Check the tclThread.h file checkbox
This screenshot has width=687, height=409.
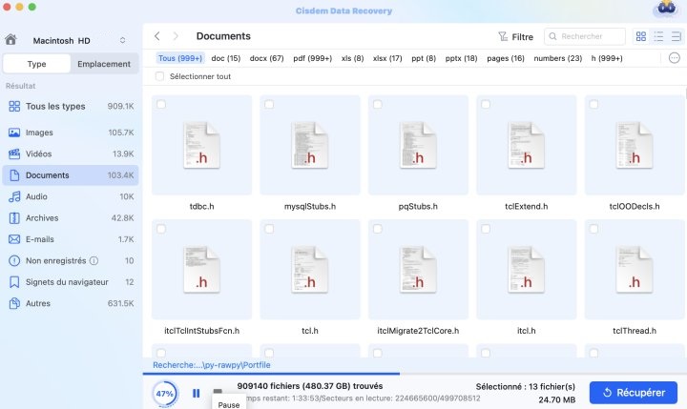[x=593, y=229]
